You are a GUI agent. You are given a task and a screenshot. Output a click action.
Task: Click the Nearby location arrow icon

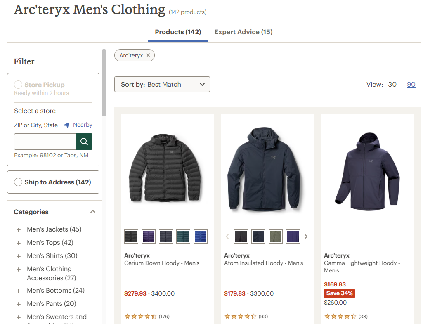click(66, 125)
